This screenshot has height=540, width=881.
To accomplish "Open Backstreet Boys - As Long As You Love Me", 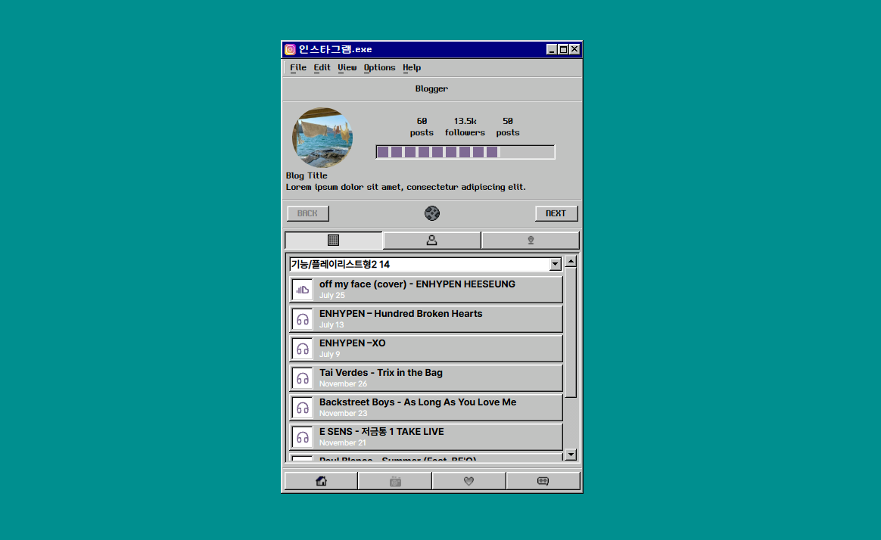I will tap(426, 408).
